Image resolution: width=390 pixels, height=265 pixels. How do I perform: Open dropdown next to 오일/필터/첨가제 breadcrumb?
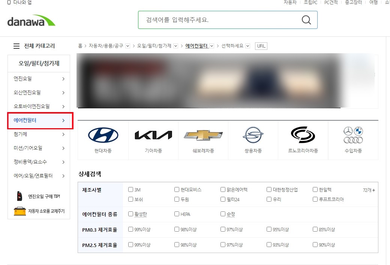pos(175,46)
